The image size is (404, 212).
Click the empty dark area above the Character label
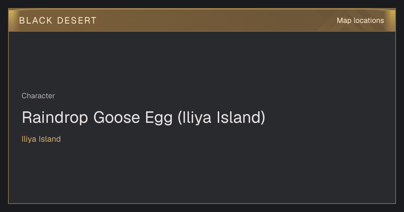[202, 61]
